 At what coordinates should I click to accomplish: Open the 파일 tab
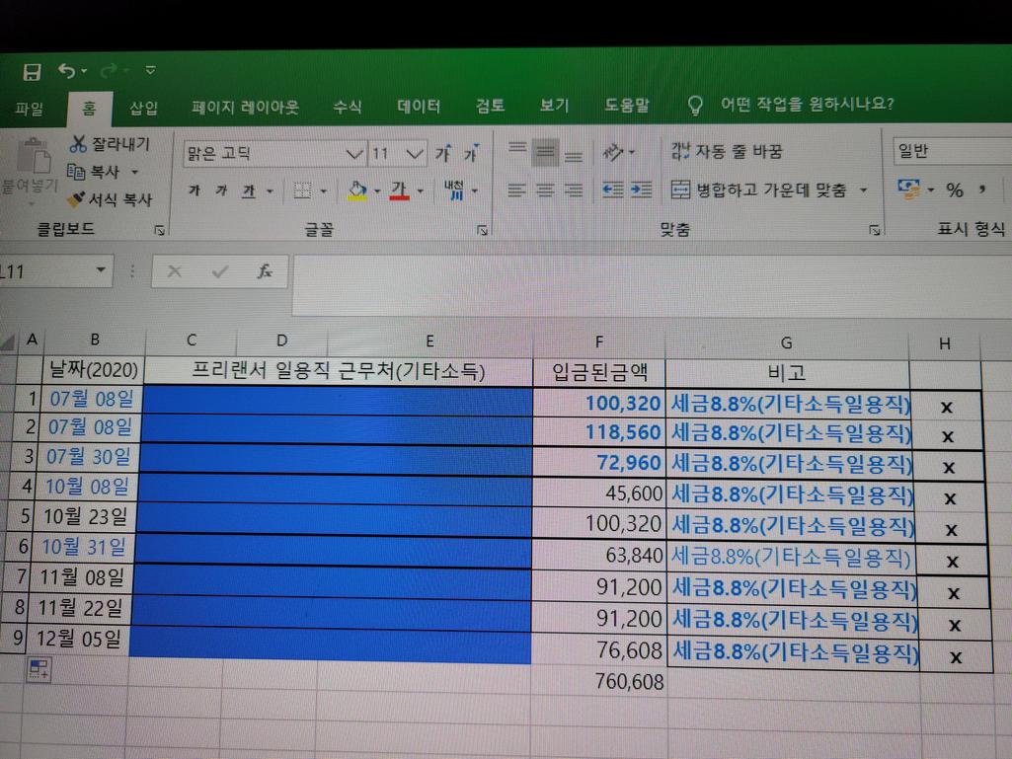click(30, 109)
